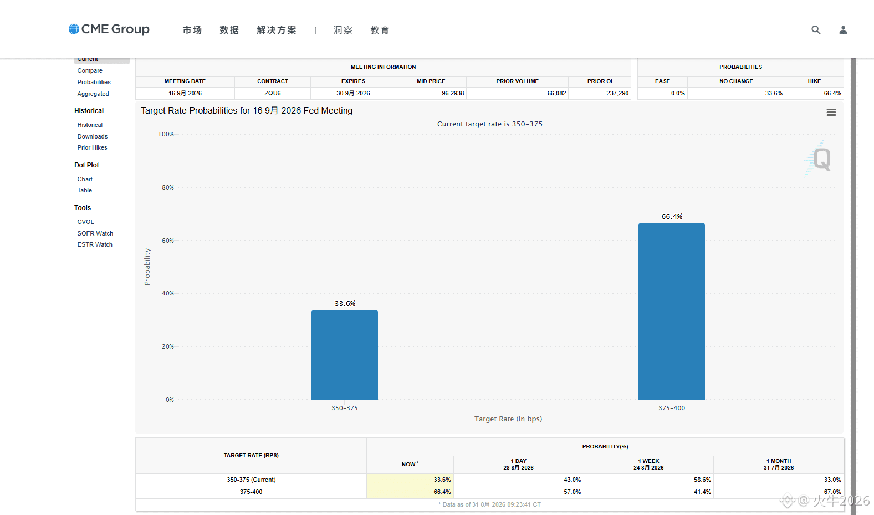Open the 市场 navigation menu
Viewport: 874px width, 515px height.
tap(192, 30)
